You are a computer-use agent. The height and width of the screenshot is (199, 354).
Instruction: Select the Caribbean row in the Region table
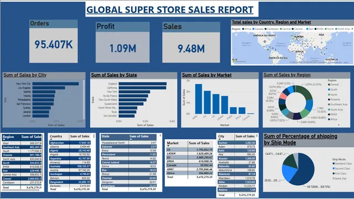click(22, 182)
